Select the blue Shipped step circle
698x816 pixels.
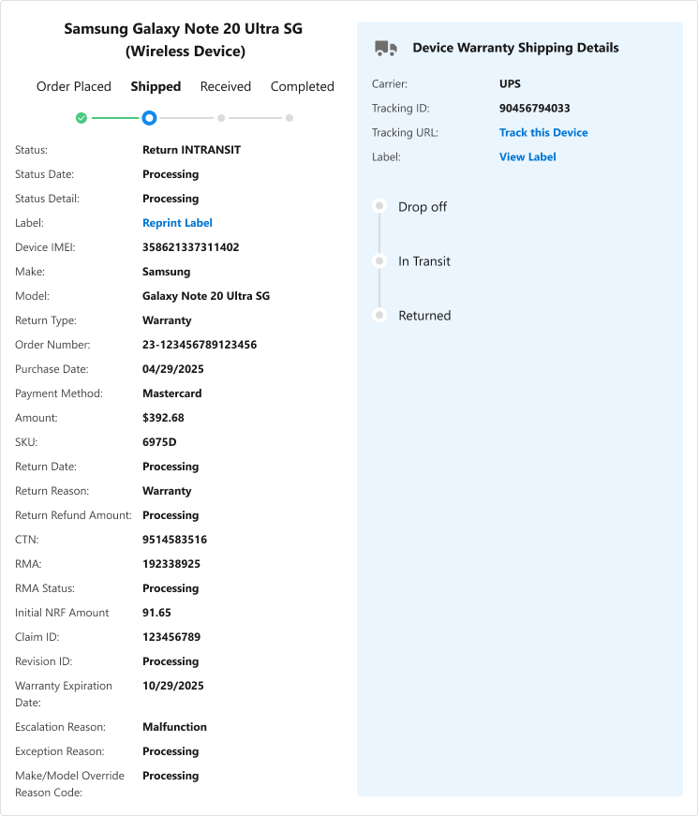coord(149,118)
